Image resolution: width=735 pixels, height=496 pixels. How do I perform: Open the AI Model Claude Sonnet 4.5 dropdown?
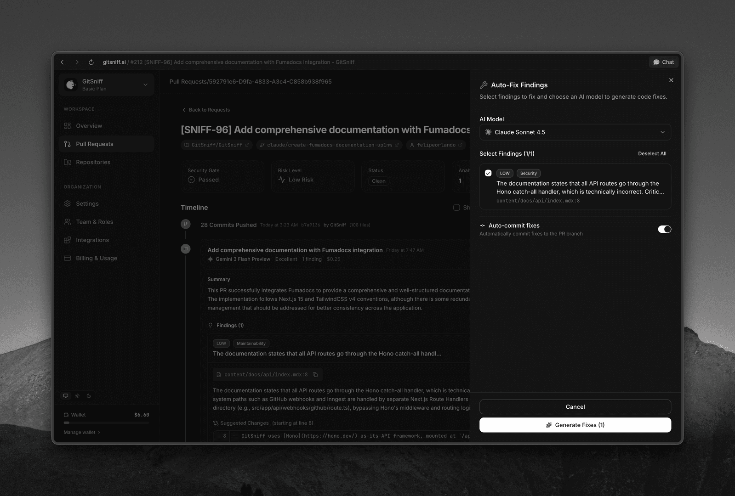(575, 132)
